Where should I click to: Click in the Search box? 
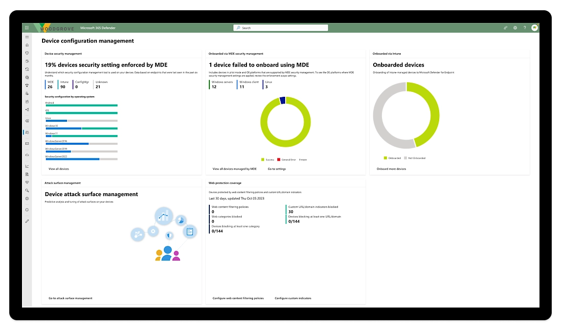click(280, 28)
